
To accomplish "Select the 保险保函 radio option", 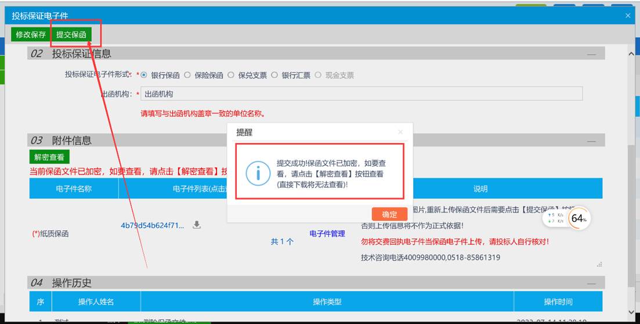I will point(187,75).
